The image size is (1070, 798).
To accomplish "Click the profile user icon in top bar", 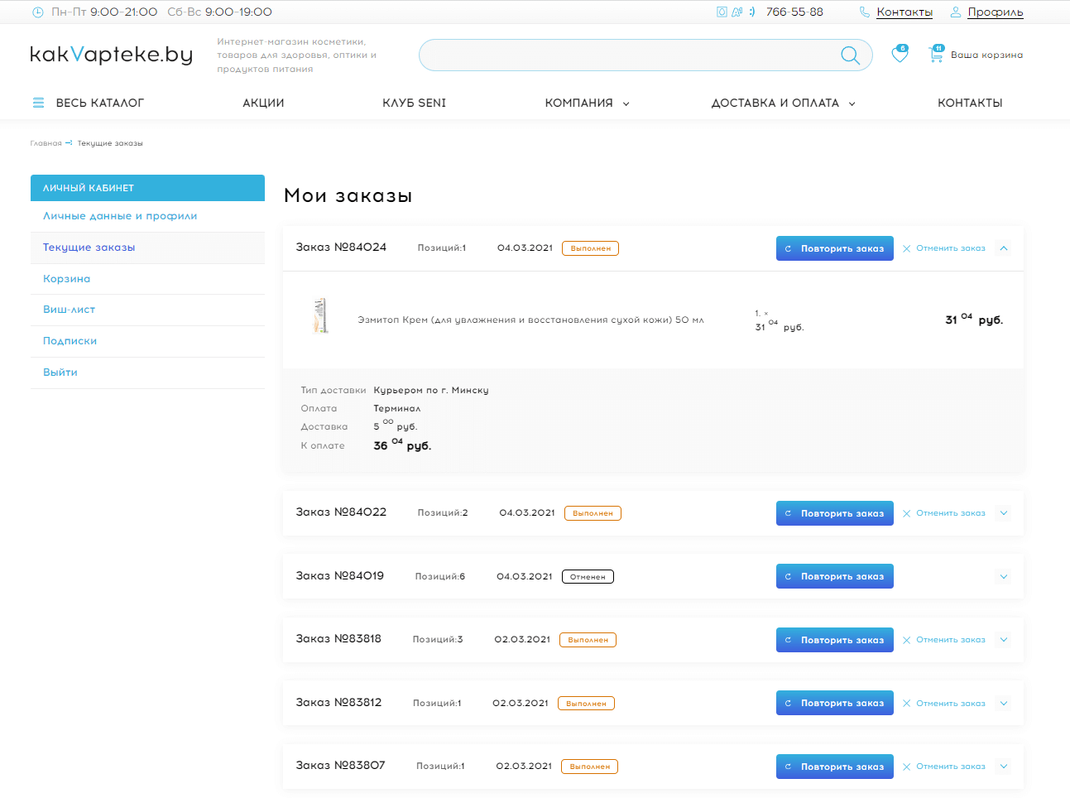I will (x=955, y=12).
